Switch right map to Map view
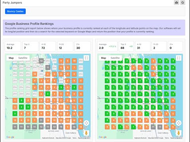 pyautogui.click(x=104, y=58)
